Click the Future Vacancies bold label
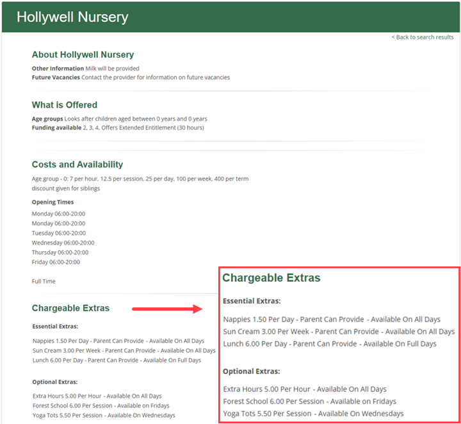The image size is (461, 424). pyautogui.click(x=56, y=77)
